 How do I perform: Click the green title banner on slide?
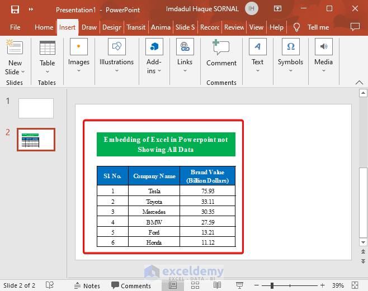(x=166, y=144)
